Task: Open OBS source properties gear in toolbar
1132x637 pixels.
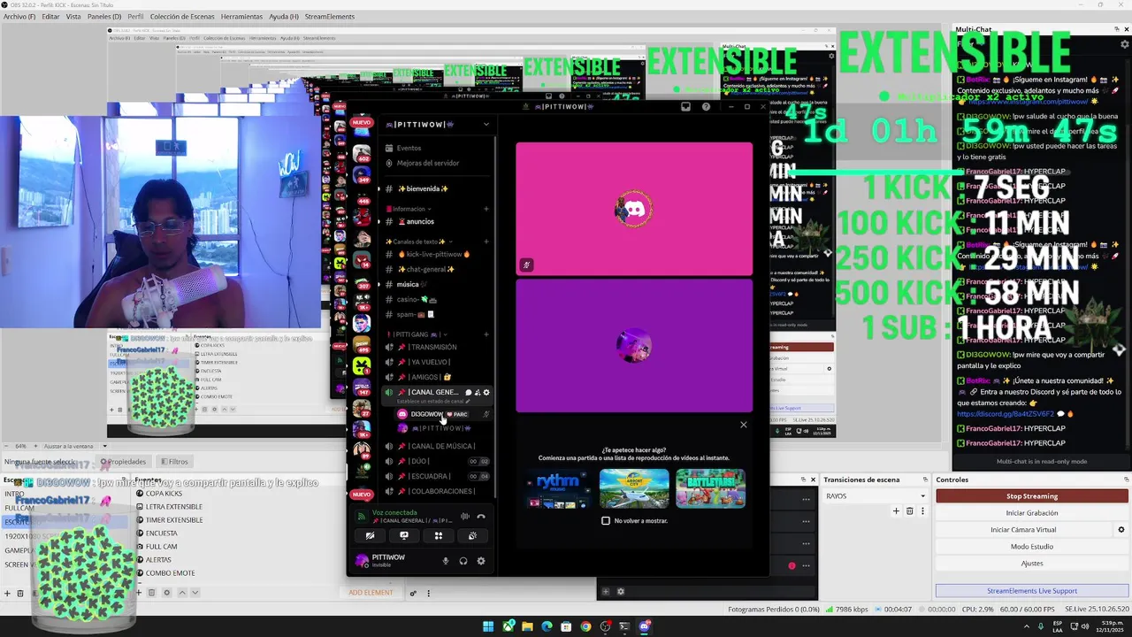Action: click(166, 593)
